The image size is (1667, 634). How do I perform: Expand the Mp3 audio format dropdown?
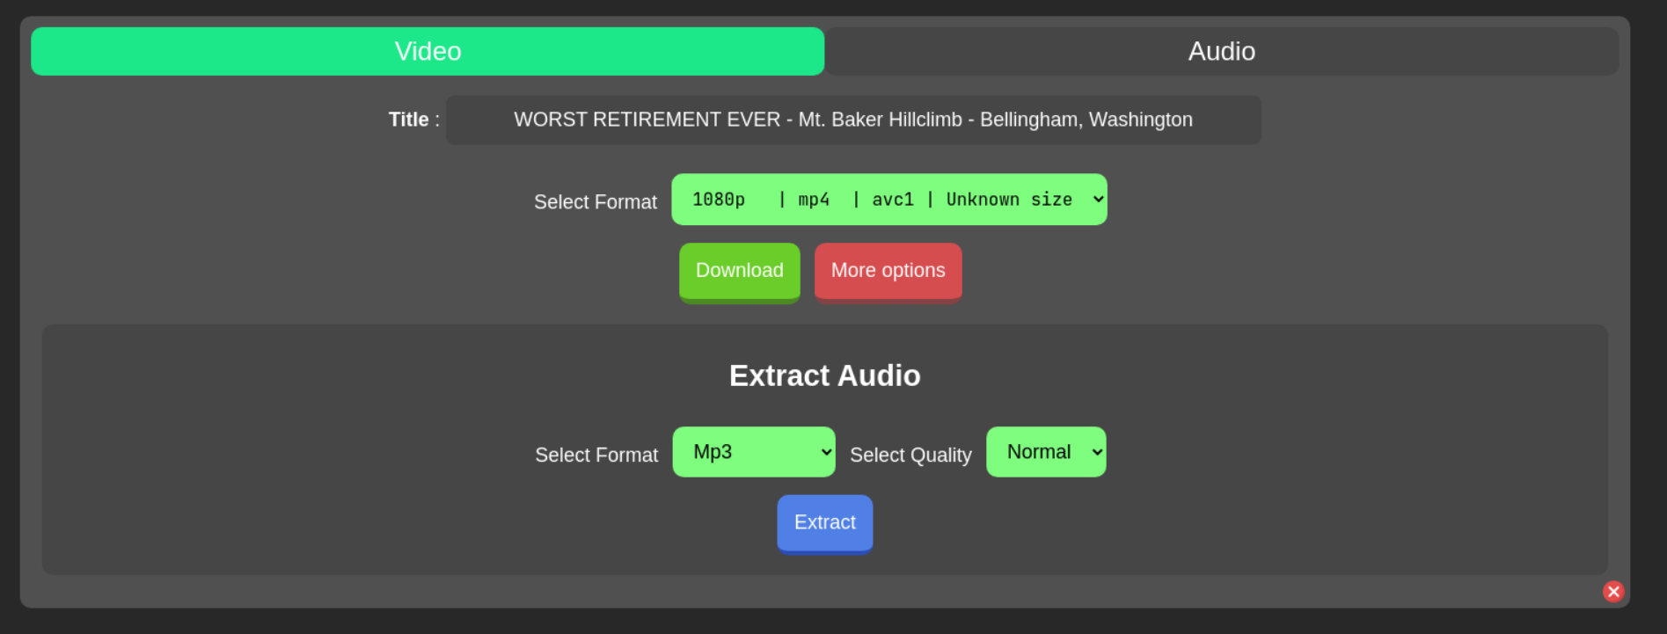coord(752,452)
